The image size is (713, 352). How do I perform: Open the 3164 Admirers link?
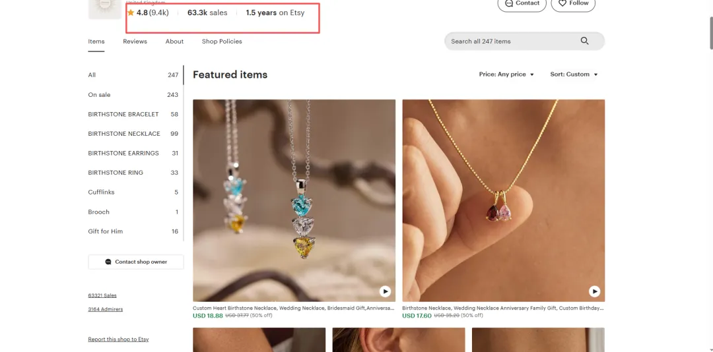tap(105, 309)
